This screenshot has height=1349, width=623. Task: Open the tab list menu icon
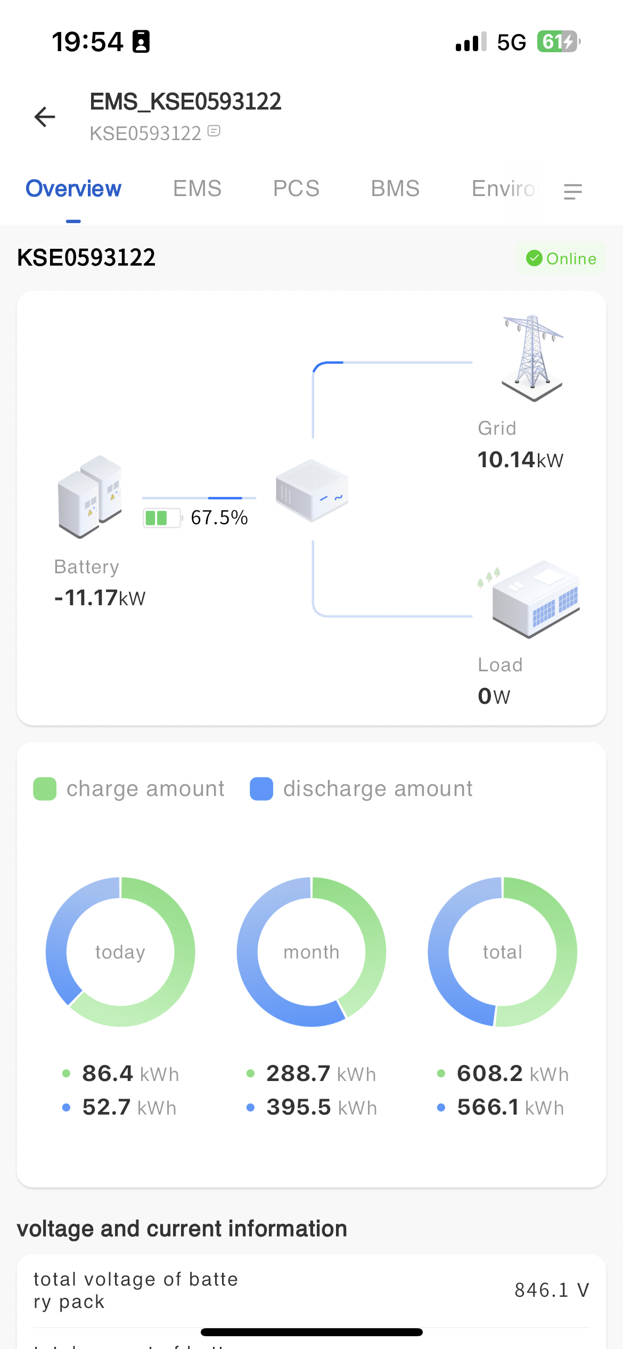572,191
